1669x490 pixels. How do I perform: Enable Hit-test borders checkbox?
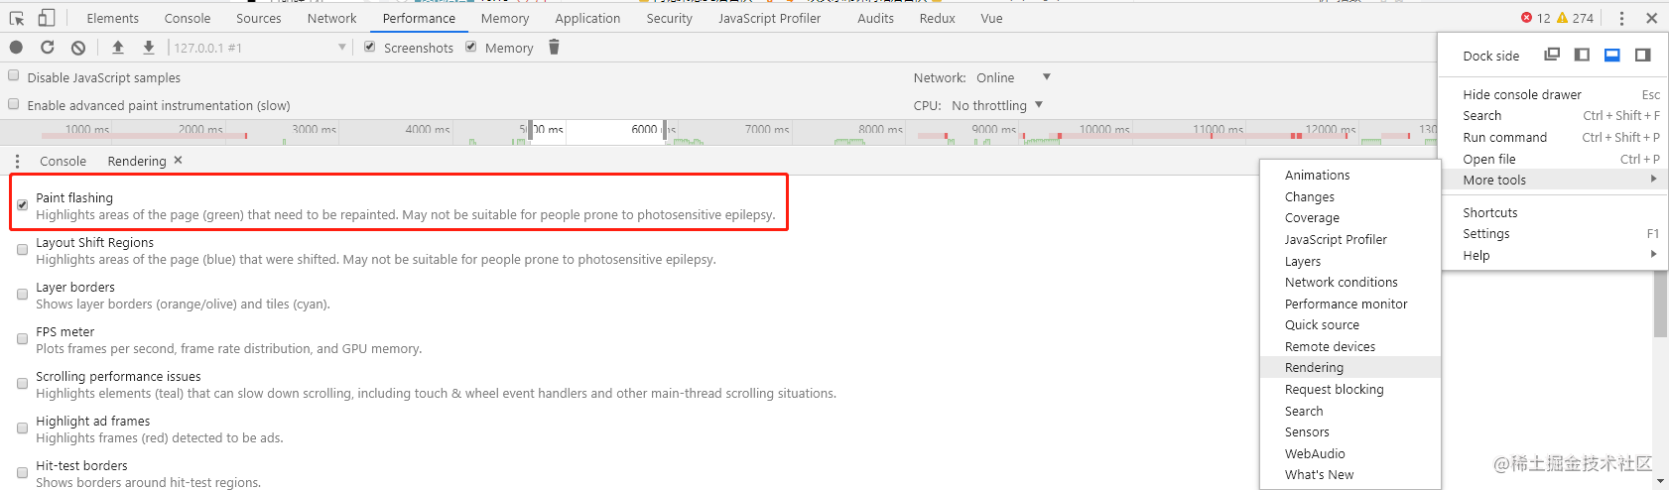tap(22, 473)
